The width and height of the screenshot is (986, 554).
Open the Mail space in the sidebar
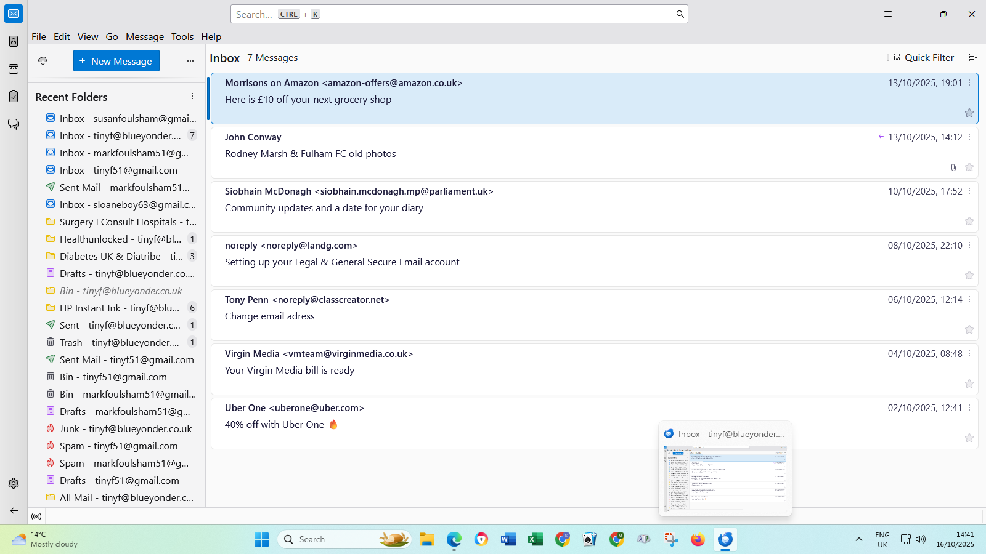14,14
